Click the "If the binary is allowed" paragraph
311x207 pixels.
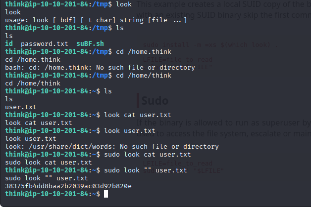[x=223, y=122]
